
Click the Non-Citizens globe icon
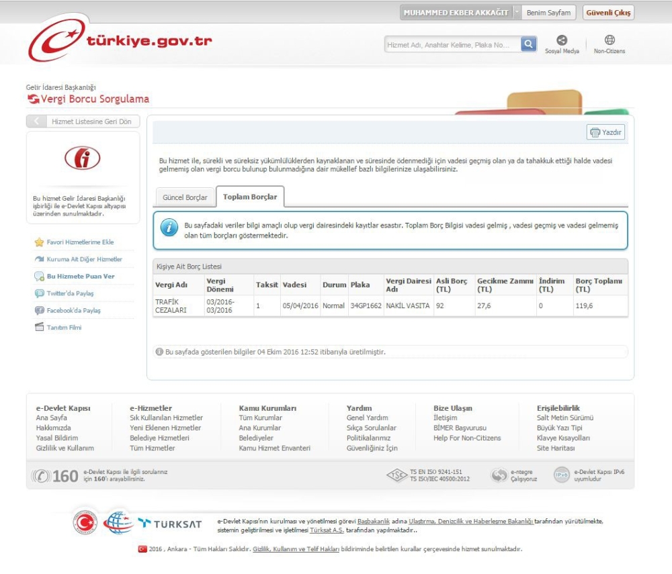(610, 40)
